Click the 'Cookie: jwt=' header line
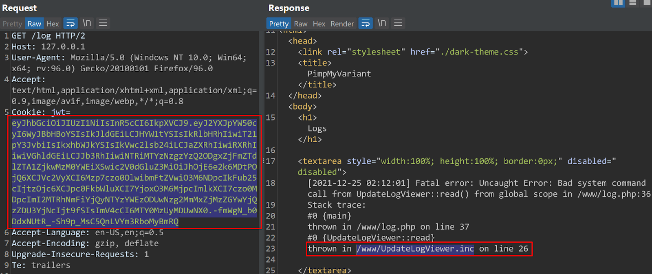 (x=41, y=112)
